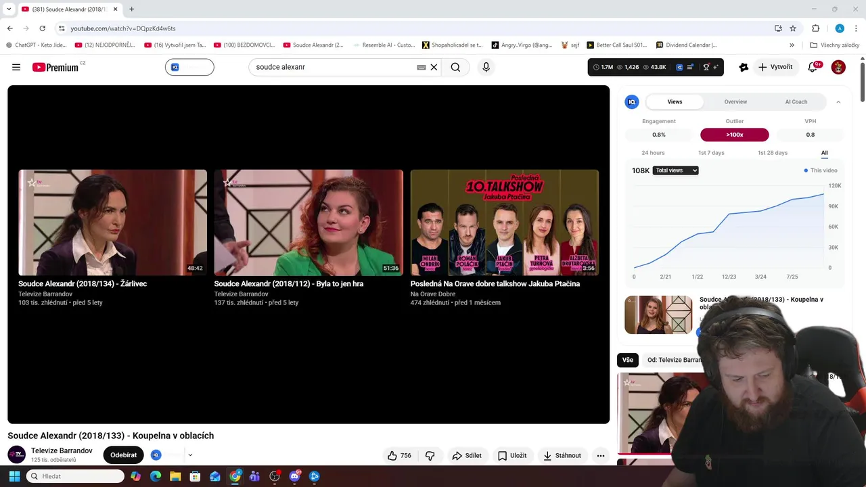This screenshot has width=866, height=487.
Task: Open Microsoft Teams from taskbar
Action: (254, 476)
